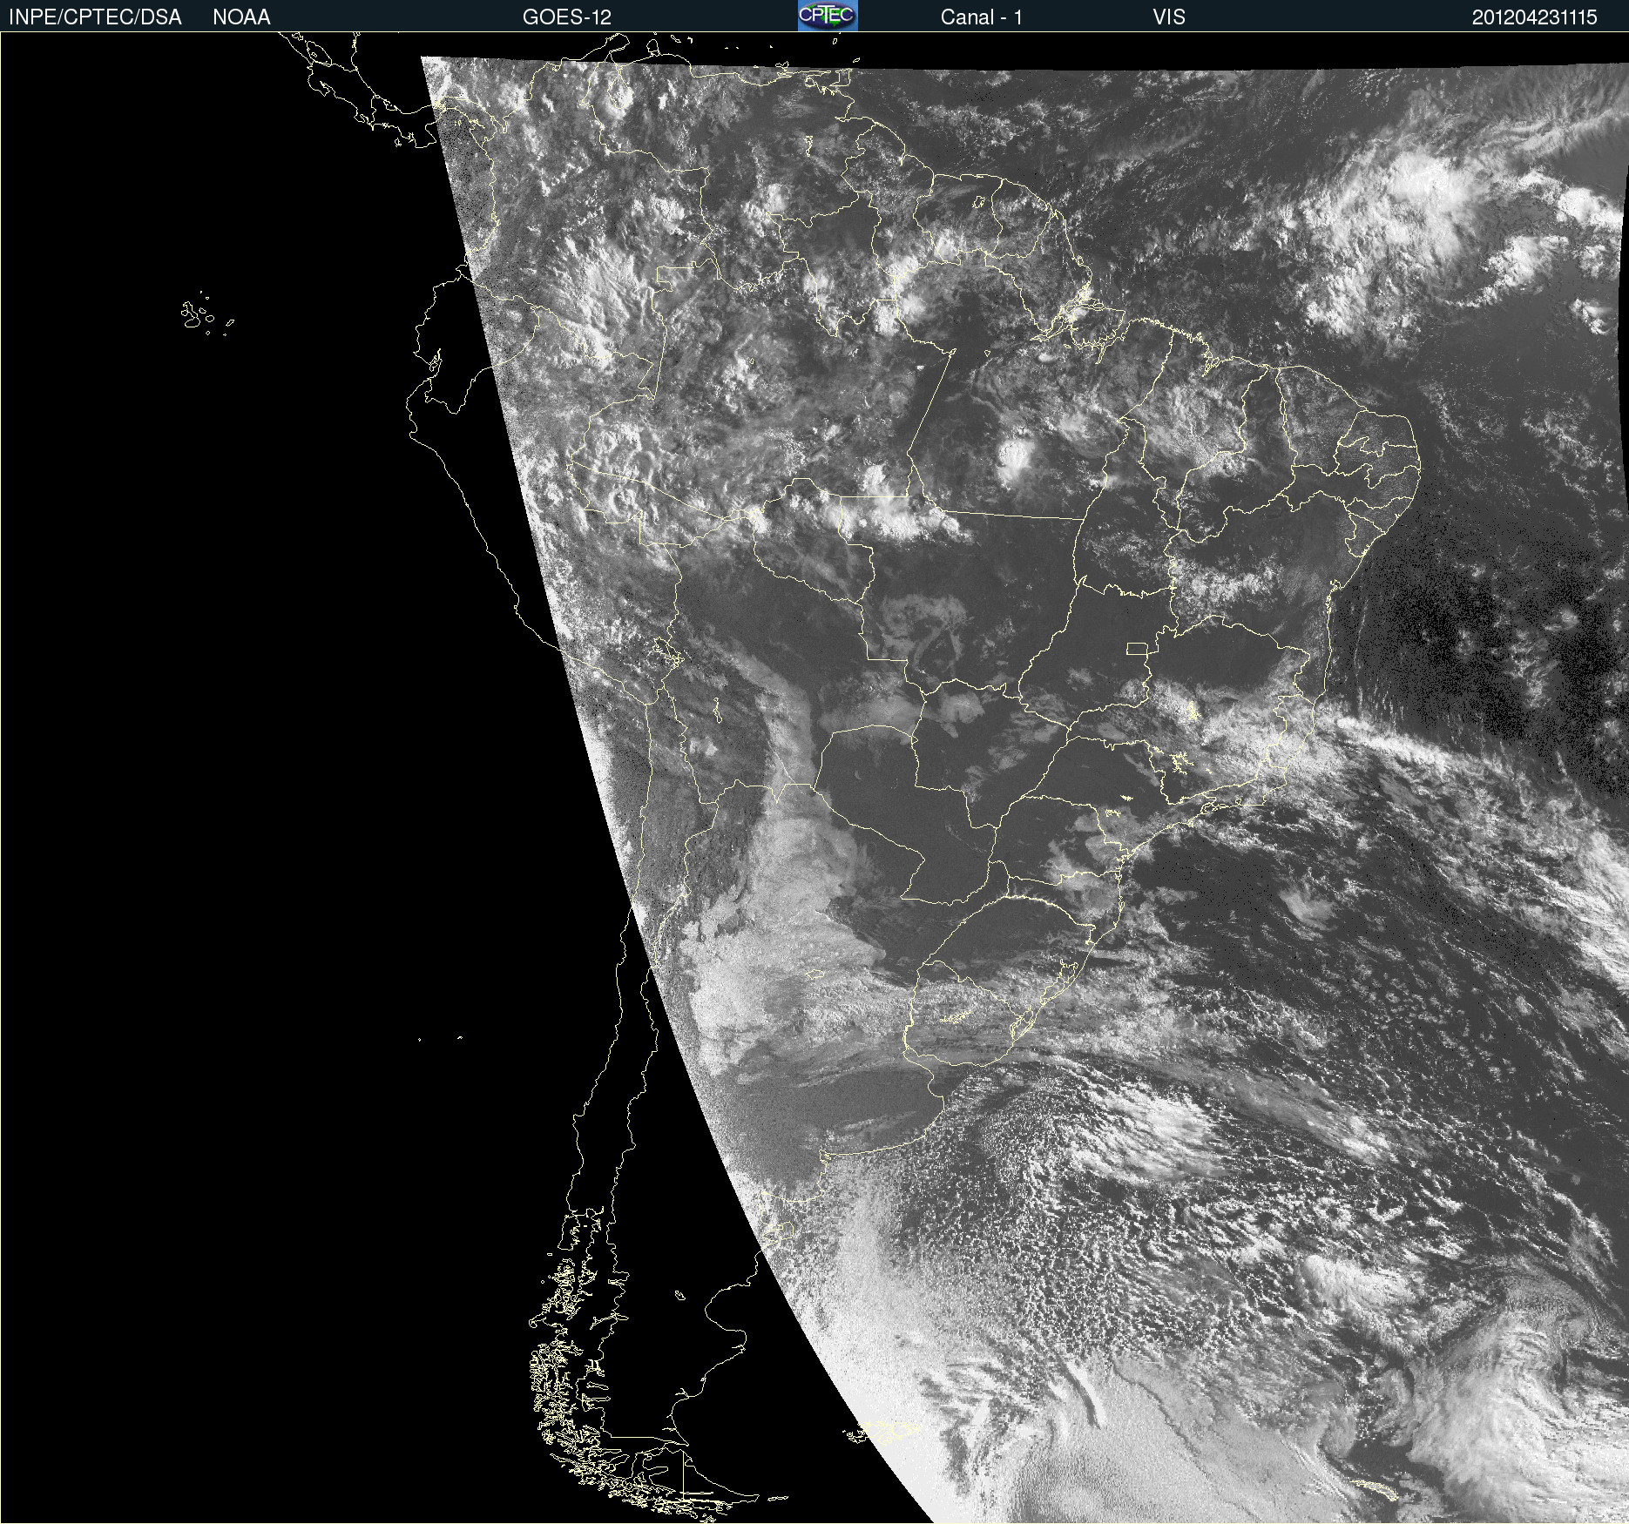Image resolution: width=1629 pixels, height=1524 pixels.
Task: Select the INPE/CPTEC/DSA header text
Action: (x=95, y=17)
